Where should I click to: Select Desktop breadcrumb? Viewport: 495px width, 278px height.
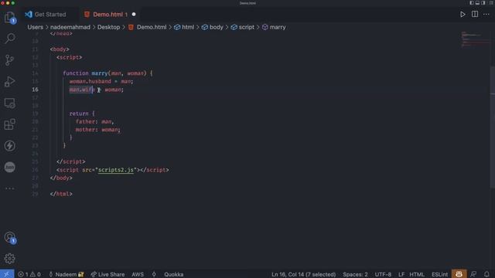108,27
